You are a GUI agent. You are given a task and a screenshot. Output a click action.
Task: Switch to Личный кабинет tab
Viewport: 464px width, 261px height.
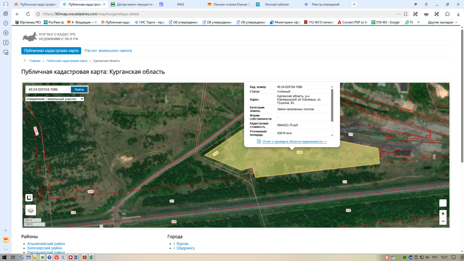[x=277, y=4]
